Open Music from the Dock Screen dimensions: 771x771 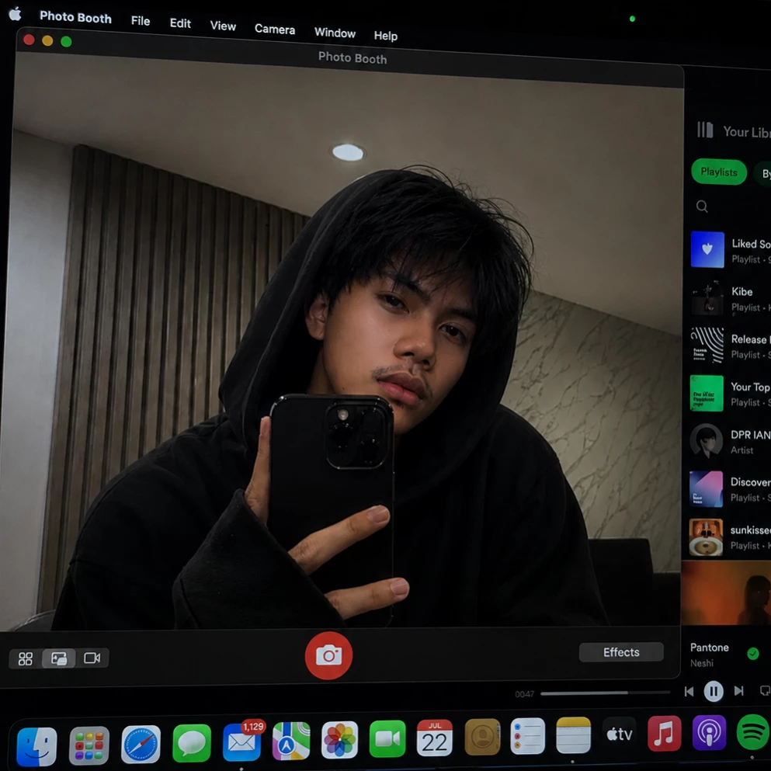(665, 733)
